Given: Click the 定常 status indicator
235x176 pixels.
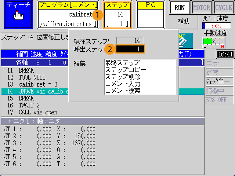Looking at the screenshot, I should tap(220, 73).
